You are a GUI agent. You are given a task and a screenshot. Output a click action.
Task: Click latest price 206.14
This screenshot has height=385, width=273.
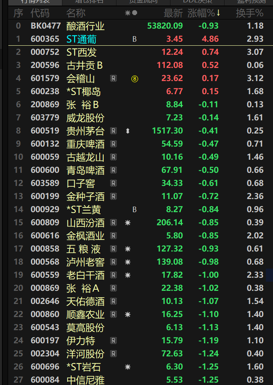point(170,222)
